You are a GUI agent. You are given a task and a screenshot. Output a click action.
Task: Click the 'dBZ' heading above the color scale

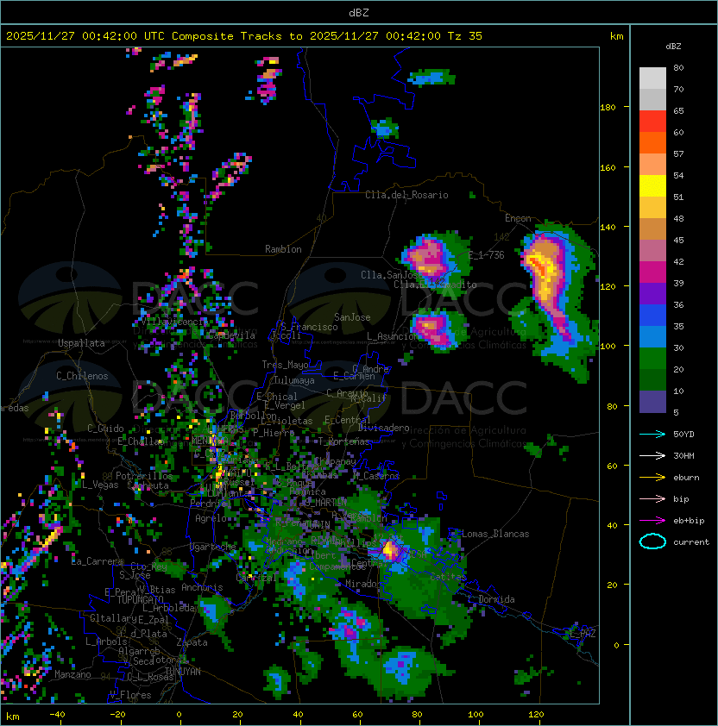click(673, 47)
